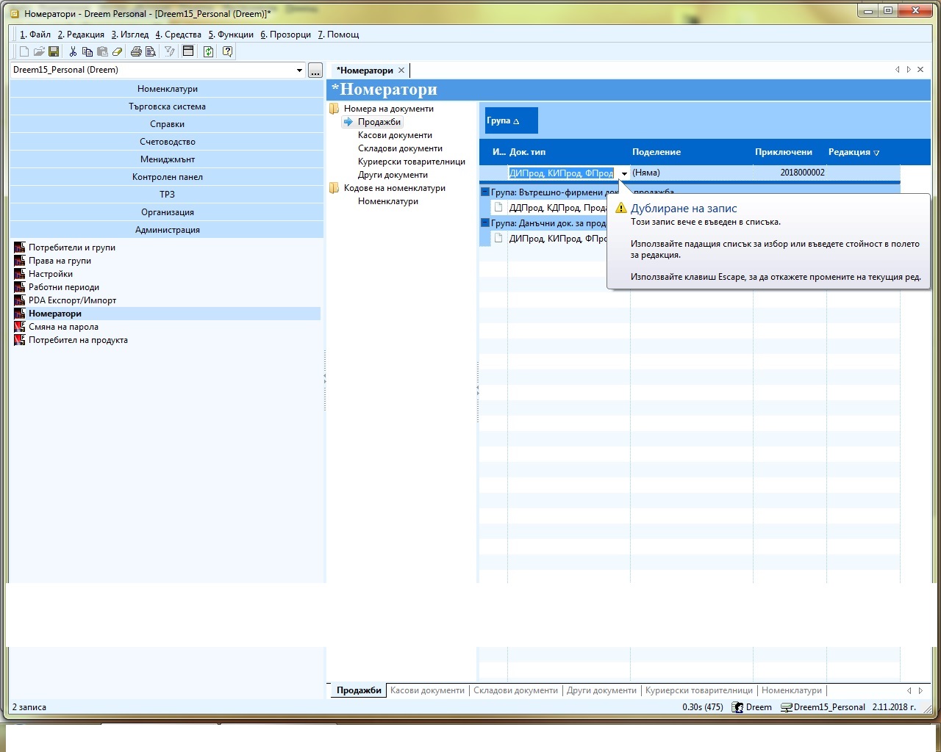Sort by the Приключени column header
941x752 pixels.
pyautogui.click(x=783, y=152)
